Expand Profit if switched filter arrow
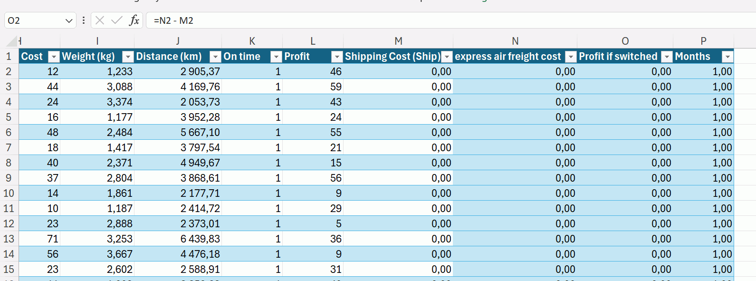This screenshot has height=281, width=756. [667, 57]
